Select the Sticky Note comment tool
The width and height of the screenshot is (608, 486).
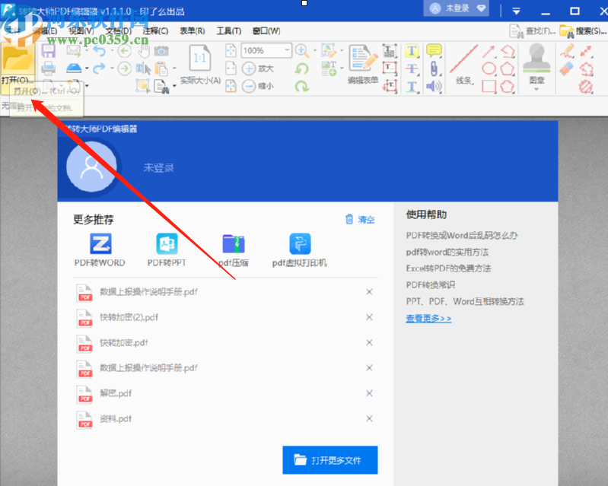(434, 51)
